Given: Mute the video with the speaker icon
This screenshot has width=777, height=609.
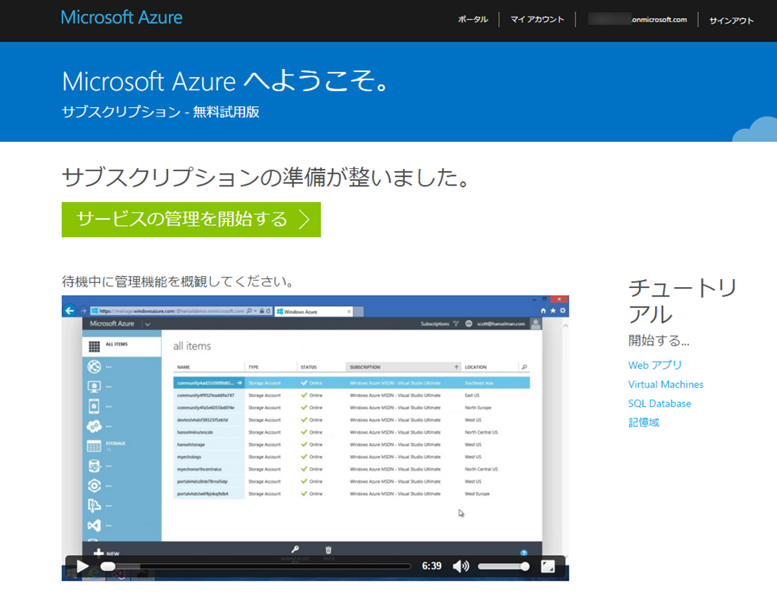Looking at the screenshot, I should pyautogui.click(x=461, y=566).
